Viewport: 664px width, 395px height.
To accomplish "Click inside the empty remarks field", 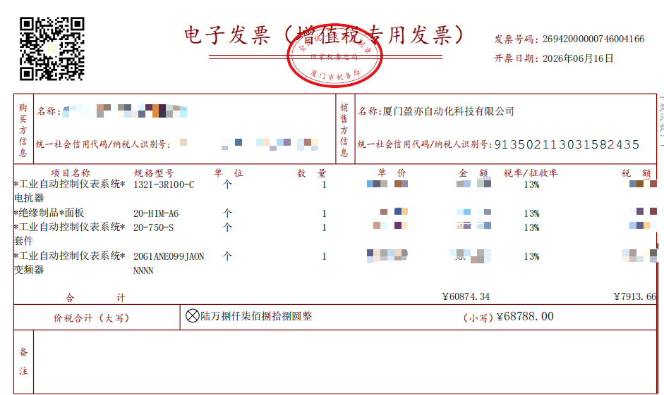I will point(345,362).
